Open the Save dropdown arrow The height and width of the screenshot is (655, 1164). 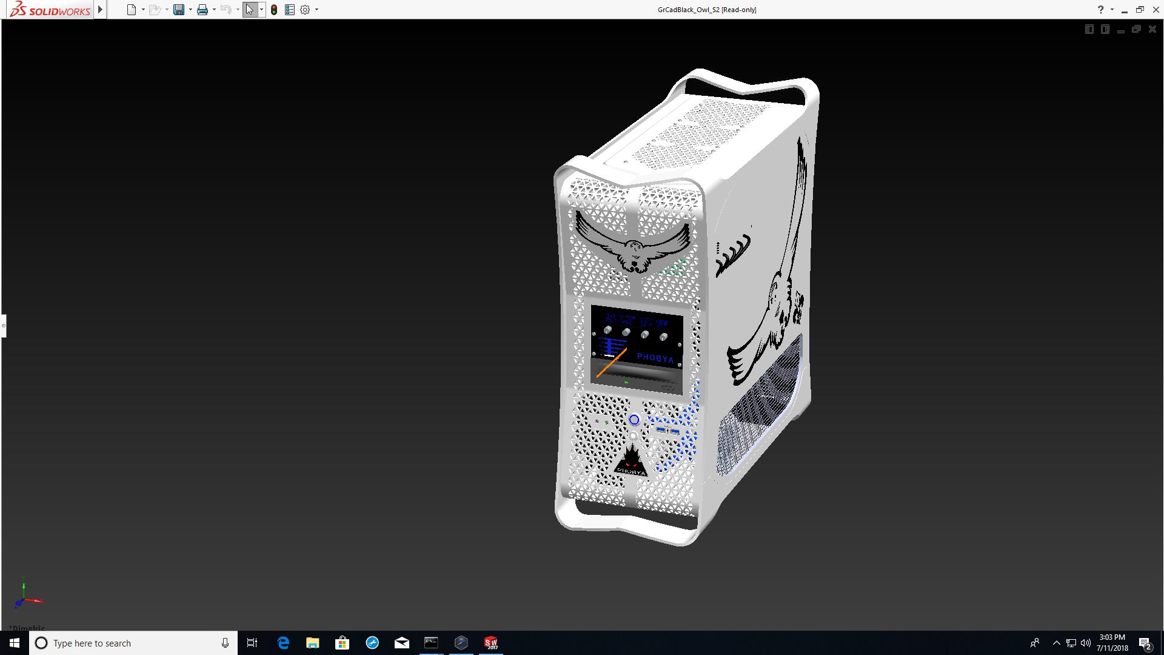tap(190, 10)
